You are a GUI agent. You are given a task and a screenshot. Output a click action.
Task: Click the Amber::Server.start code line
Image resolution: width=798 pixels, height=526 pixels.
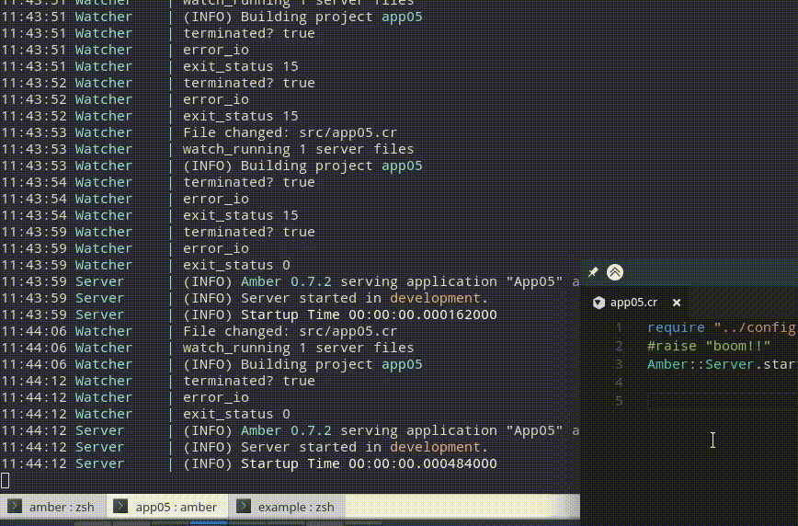722,364
